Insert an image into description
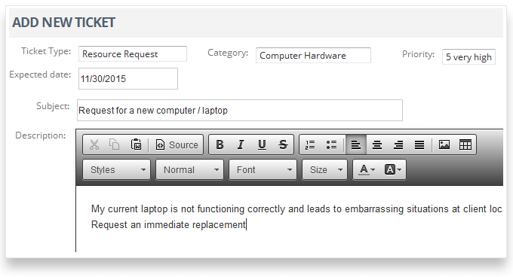Image resolution: width=513 pixels, height=277 pixels. click(x=444, y=145)
